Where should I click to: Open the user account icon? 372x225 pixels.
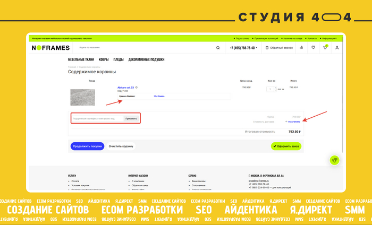point(337,48)
